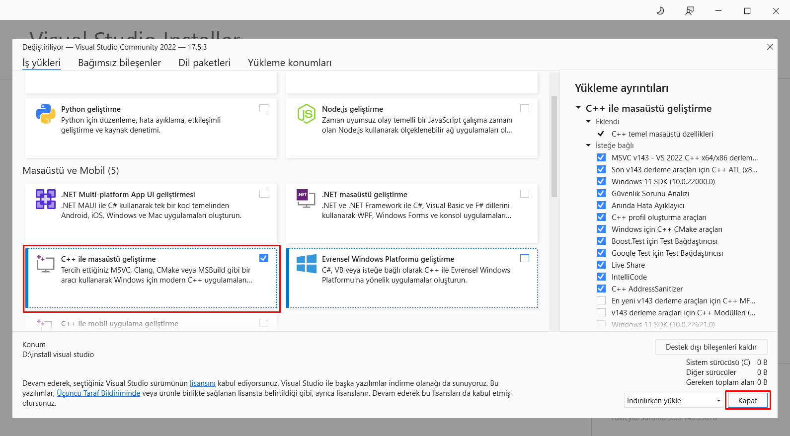Click the C++ desktop development monitor icon
Screen dimensions: 790x436
pos(45,264)
